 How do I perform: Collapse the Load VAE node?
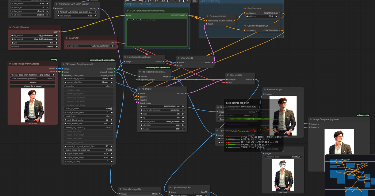(x=66, y=38)
